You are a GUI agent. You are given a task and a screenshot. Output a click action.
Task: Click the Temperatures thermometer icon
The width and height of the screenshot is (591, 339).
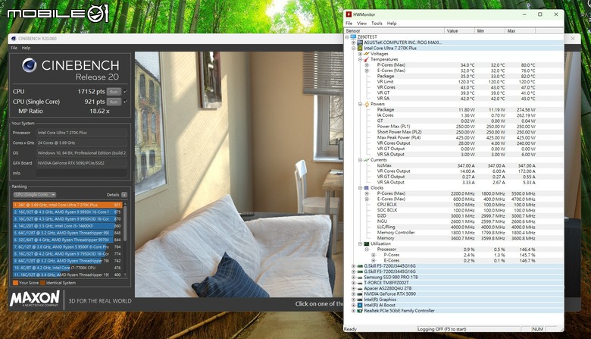[x=367, y=60]
